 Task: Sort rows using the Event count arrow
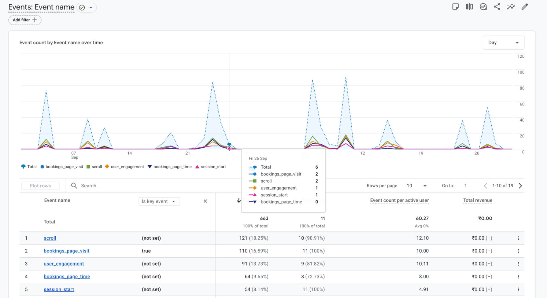[x=239, y=201]
